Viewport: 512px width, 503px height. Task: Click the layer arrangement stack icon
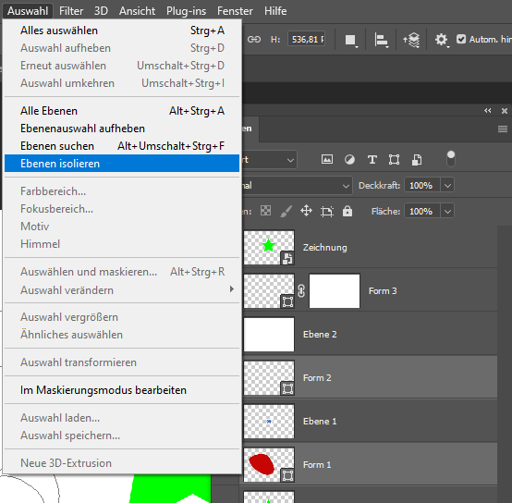coord(411,40)
